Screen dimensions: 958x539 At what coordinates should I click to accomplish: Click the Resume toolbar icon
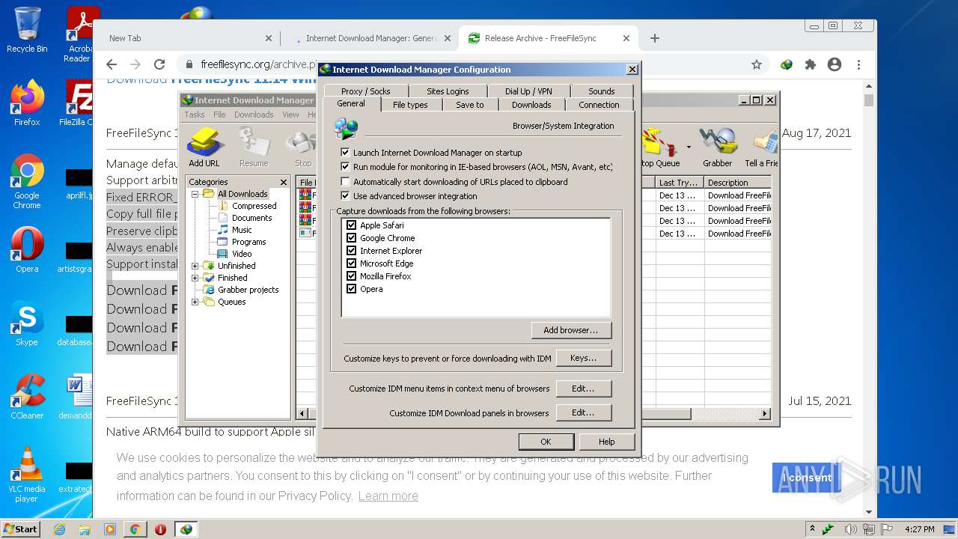(254, 147)
